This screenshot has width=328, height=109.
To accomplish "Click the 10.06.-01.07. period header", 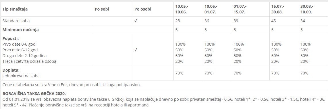I will [x=211, y=9].
